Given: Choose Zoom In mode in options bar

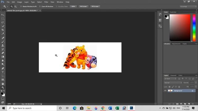Looking at the screenshot, I should (12, 6).
